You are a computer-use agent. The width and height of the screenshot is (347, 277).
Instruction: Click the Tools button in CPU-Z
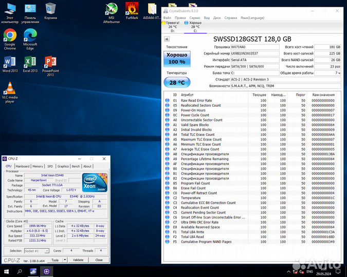click(x=55, y=260)
